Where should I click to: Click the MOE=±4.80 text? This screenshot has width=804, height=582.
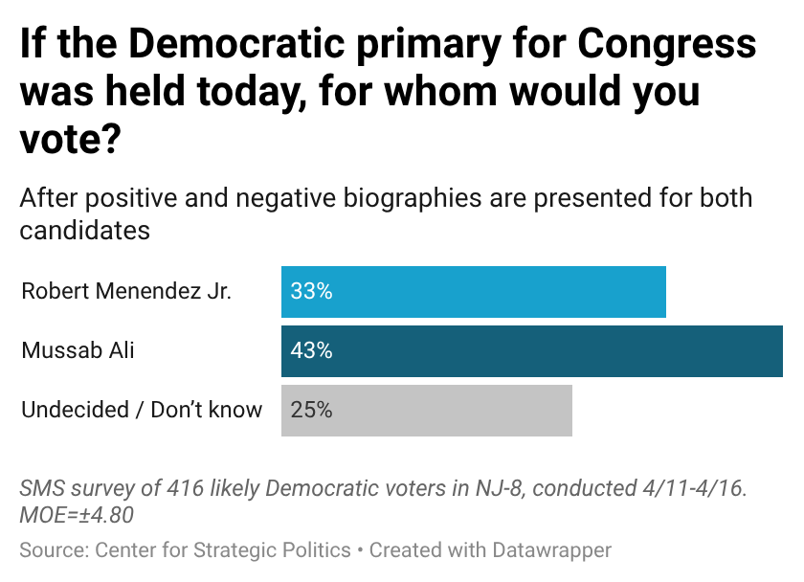tap(77, 515)
